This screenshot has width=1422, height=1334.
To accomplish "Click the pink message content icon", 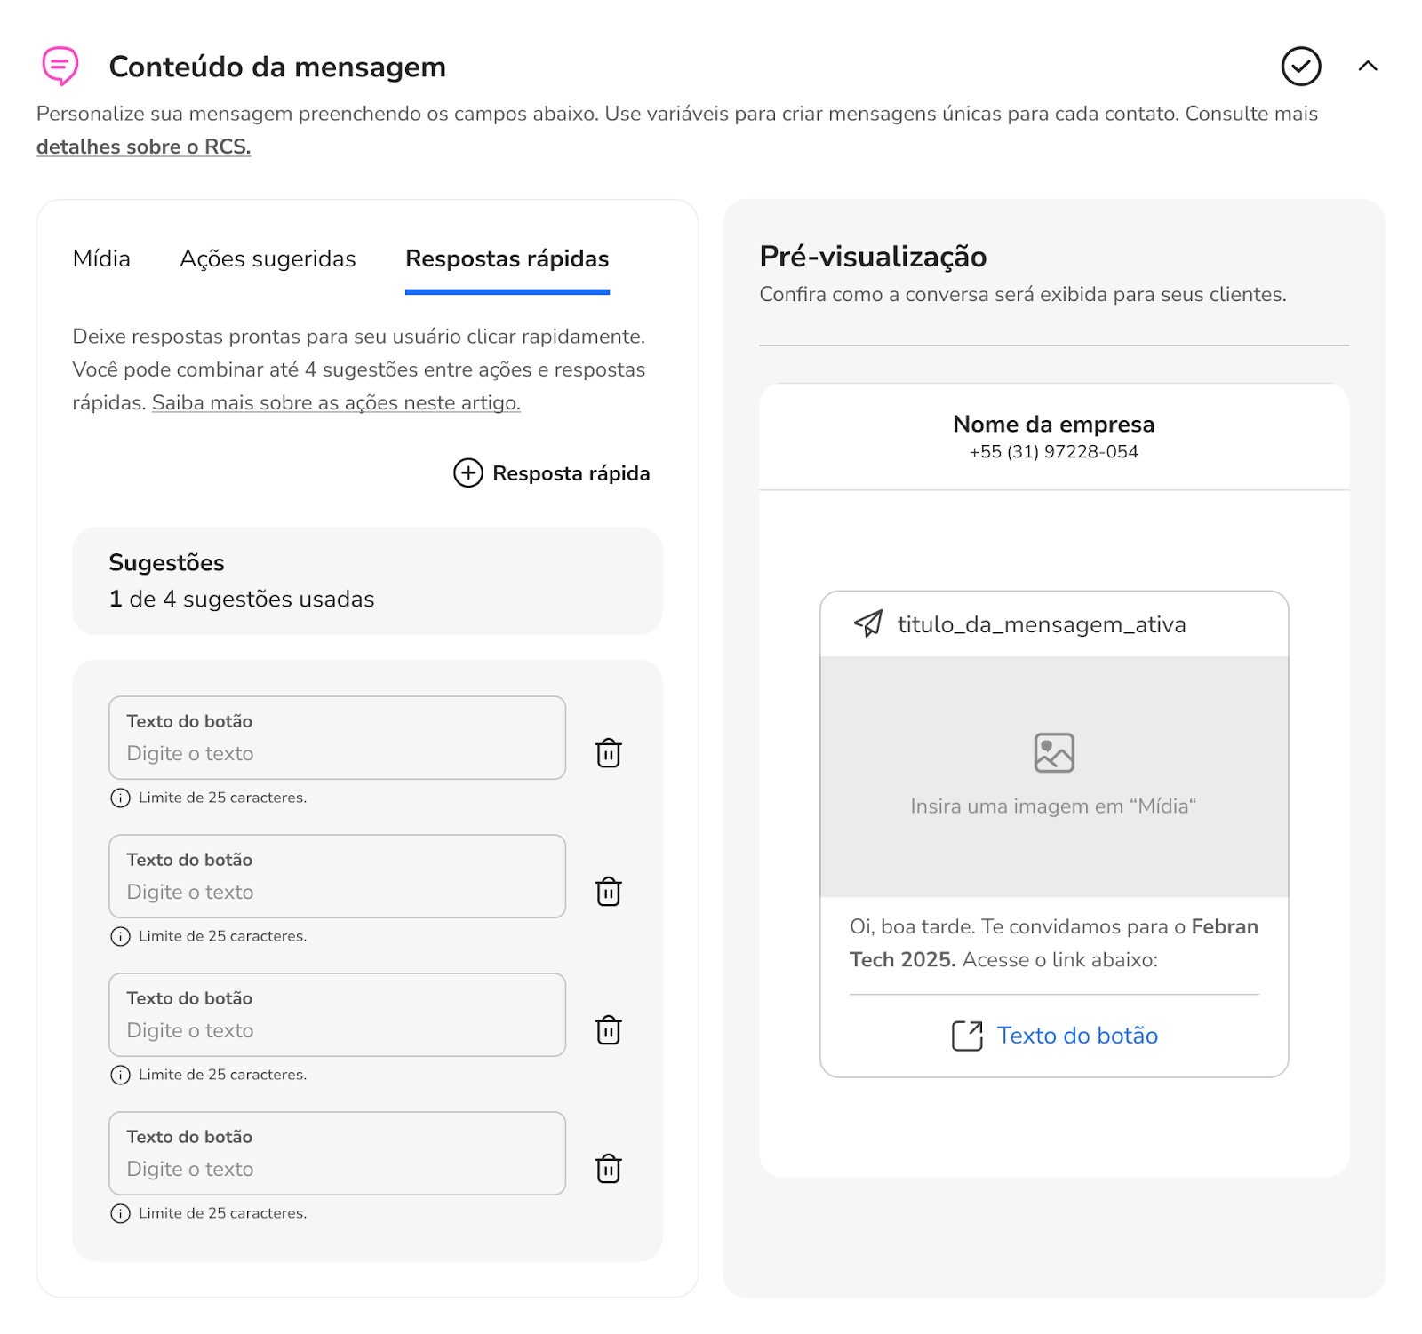I will pyautogui.click(x=60, y=66).
